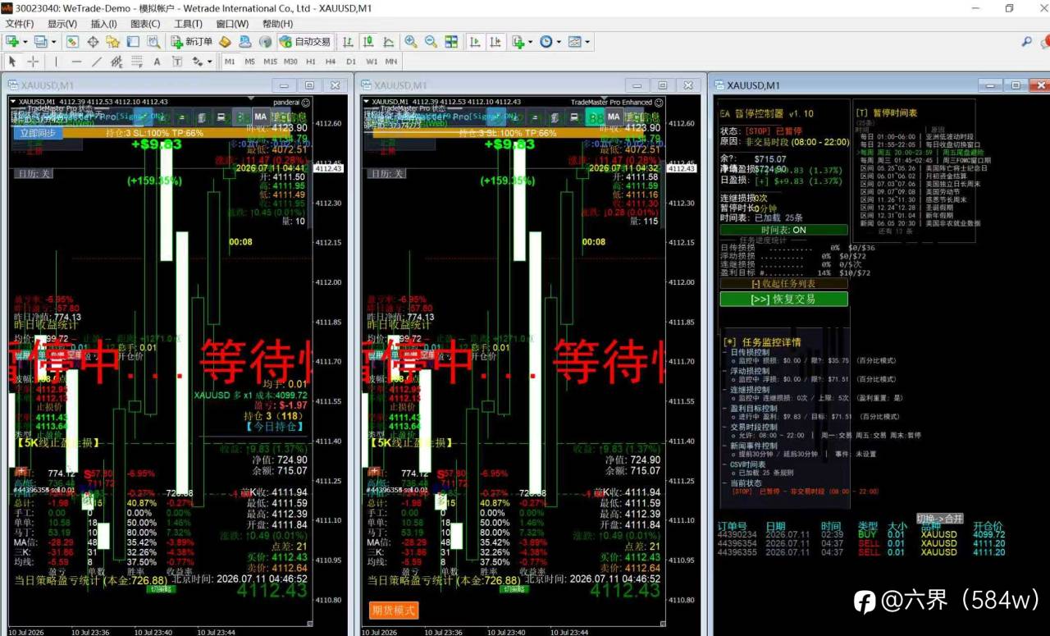Screen dimensions: 1050x636
Task: Switch to candlestick chart display
Action: click(368, 42)
